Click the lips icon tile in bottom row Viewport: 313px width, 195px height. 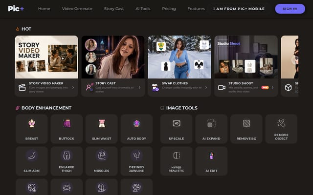pyautogui.click(x=67, y=187)
